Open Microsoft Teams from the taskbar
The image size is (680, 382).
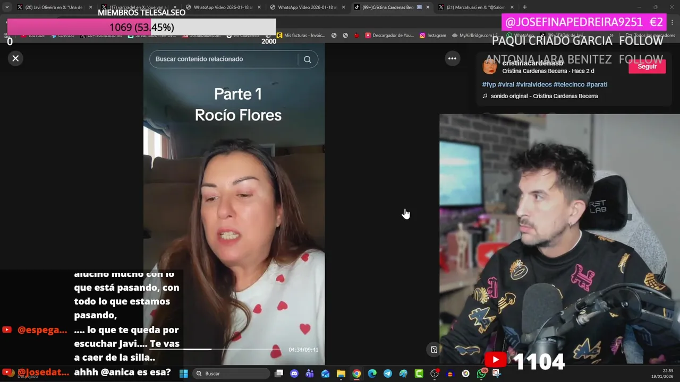[x=310, y=374]
